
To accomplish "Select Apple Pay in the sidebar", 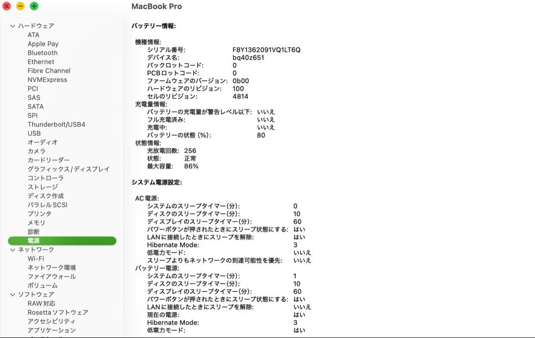I will pyautogui.click(x=43, y=44).
